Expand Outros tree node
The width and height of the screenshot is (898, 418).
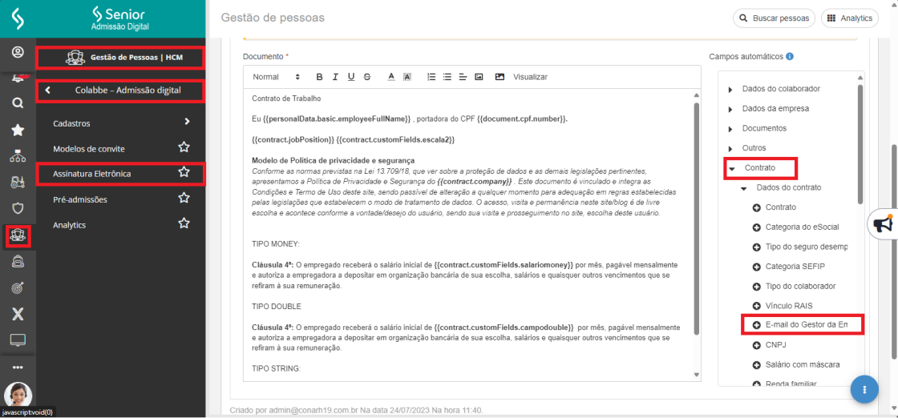coord(730,148)
